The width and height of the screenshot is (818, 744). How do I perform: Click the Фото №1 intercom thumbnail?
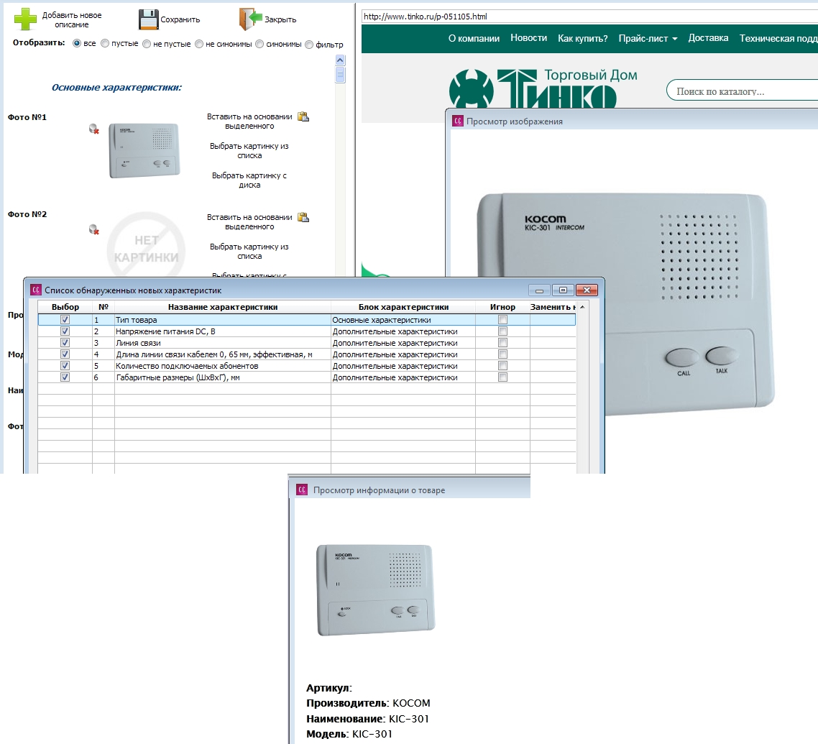144,150
